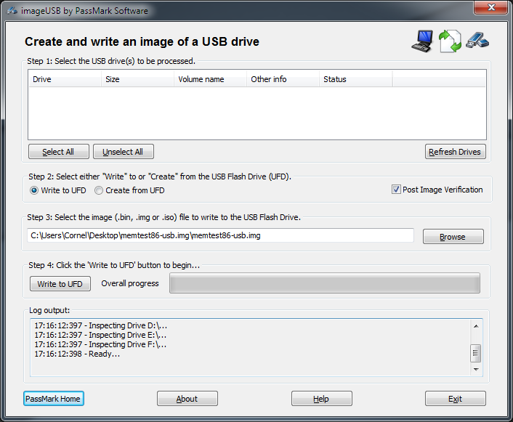Exit the application via Exit button
Screen dimensions: 513x422
[x=456, y=399]
